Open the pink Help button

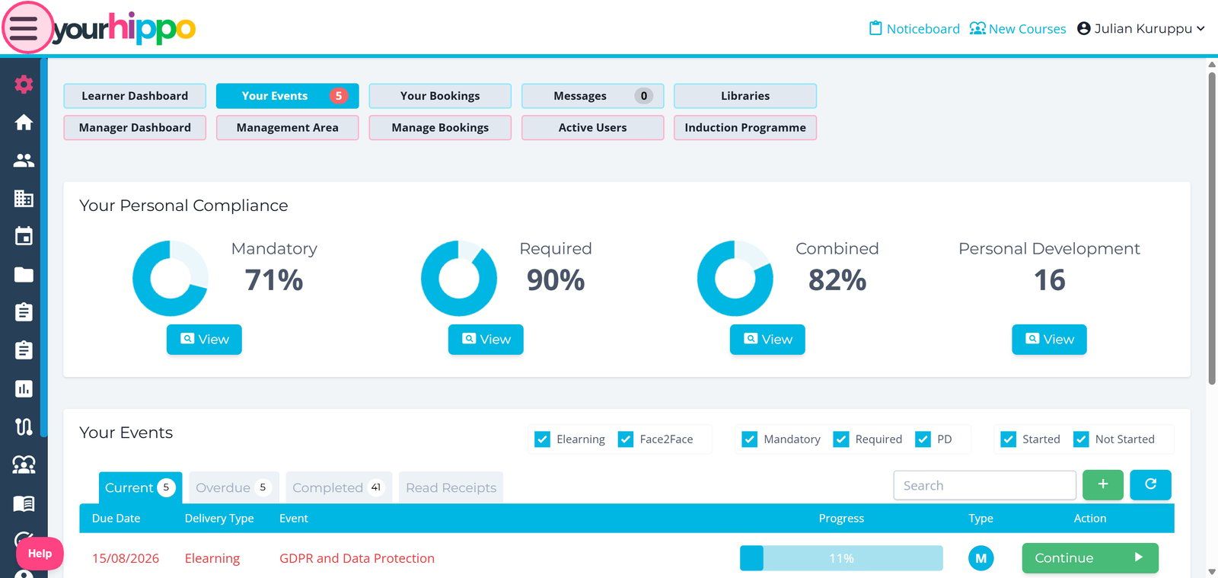click(x=40, y=554)
